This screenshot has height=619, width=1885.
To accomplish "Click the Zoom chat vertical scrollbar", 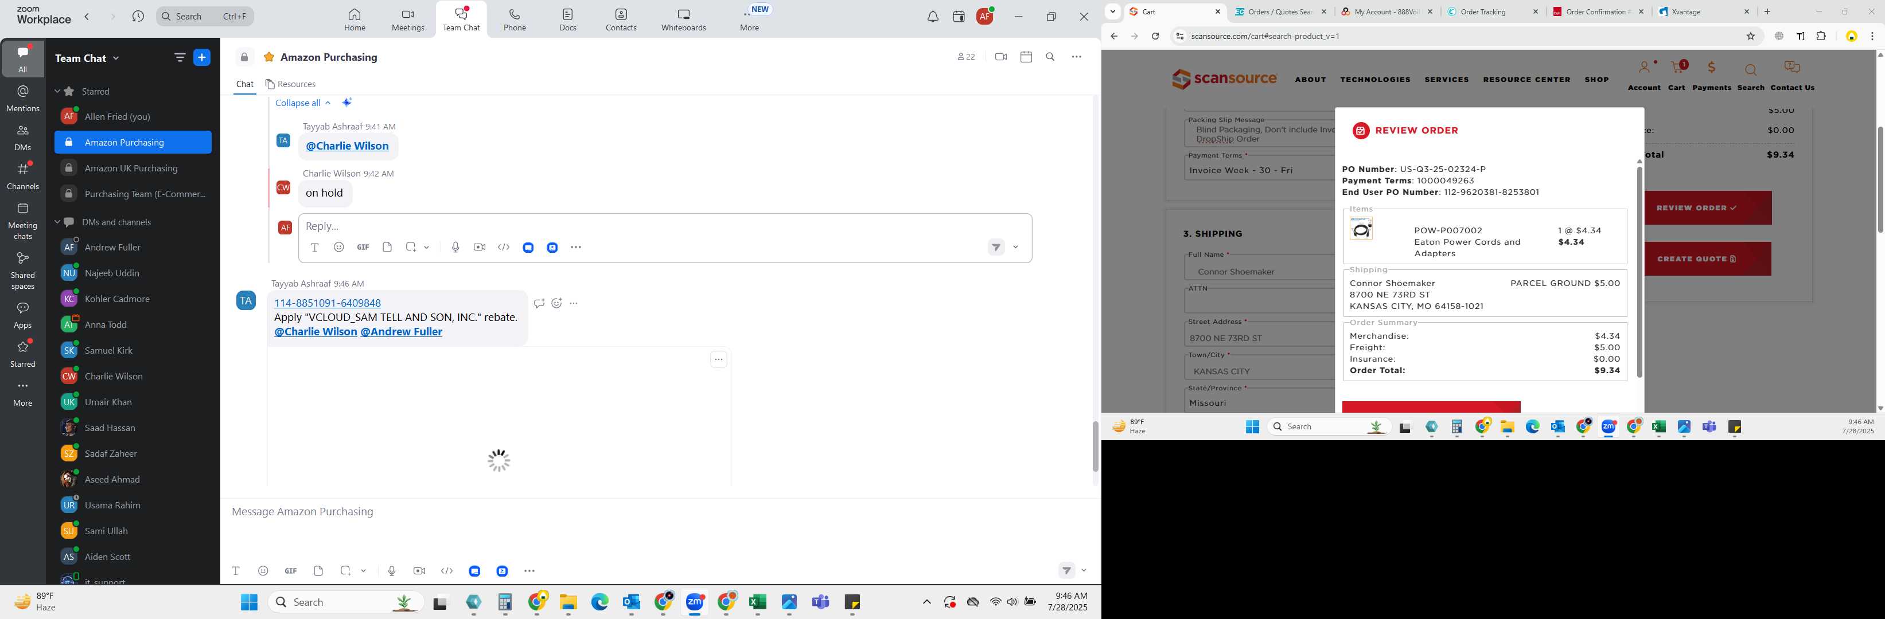I will (x=1096, y=446).
